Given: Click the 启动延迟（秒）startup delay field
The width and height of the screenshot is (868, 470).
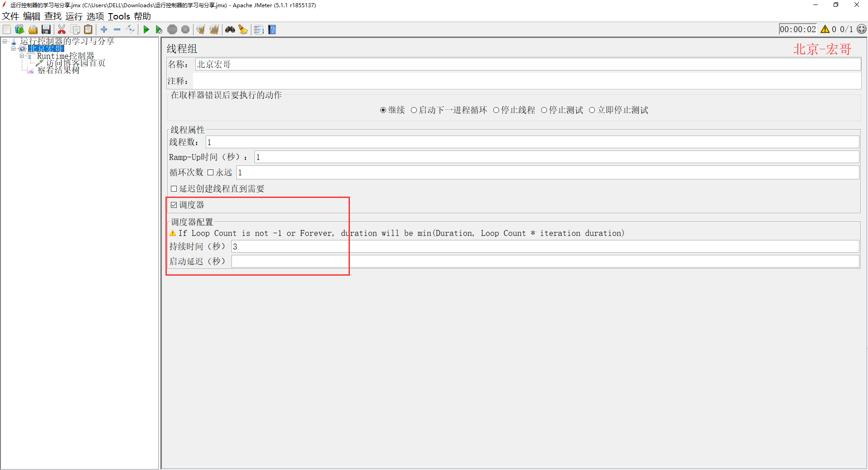Looking at the screenshot, I should coord(545,261).
